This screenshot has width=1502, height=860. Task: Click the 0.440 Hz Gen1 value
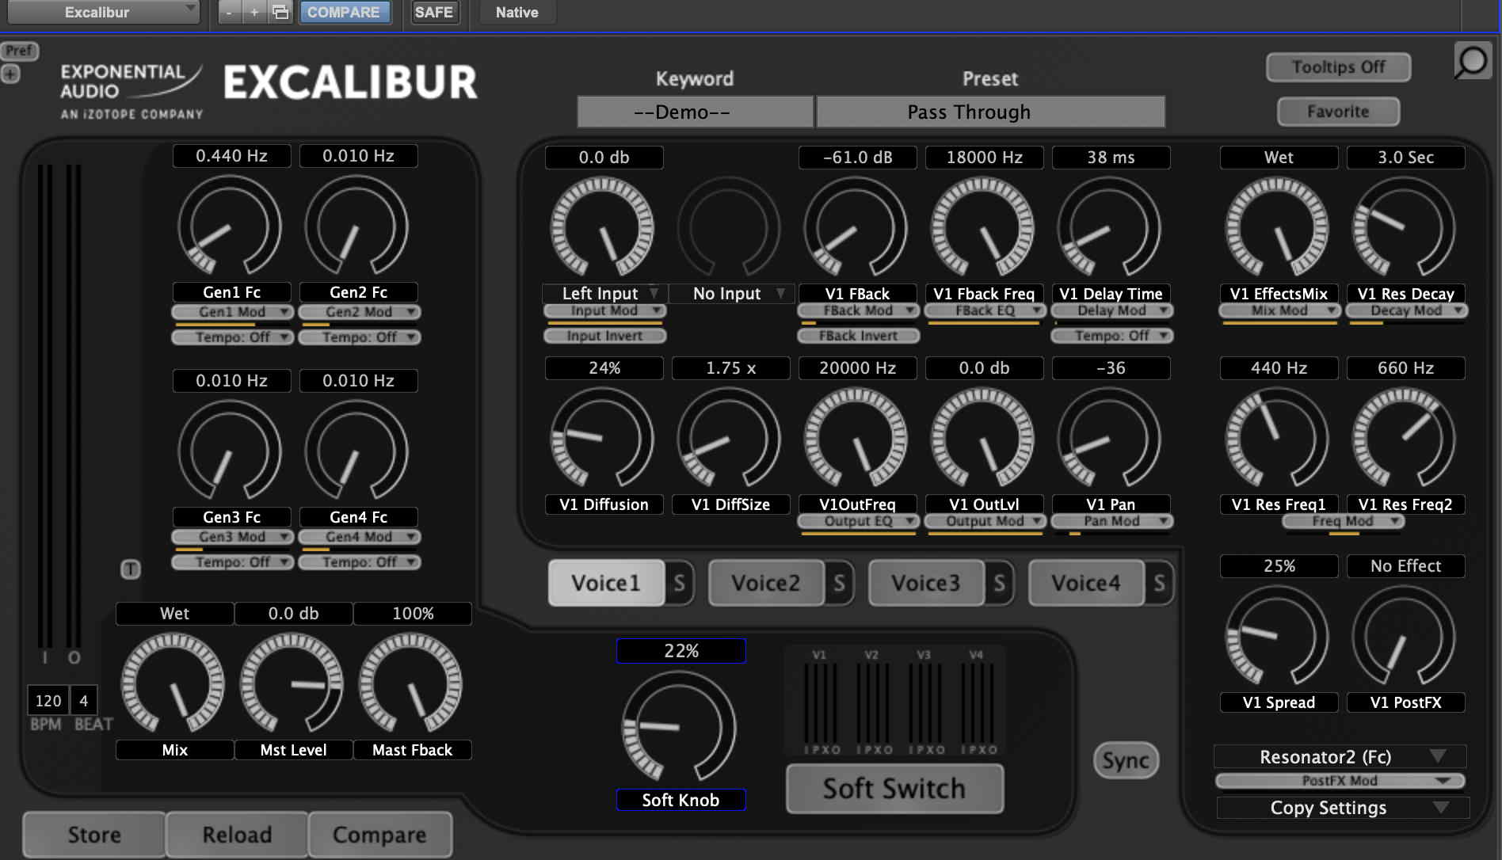(231, 155)
